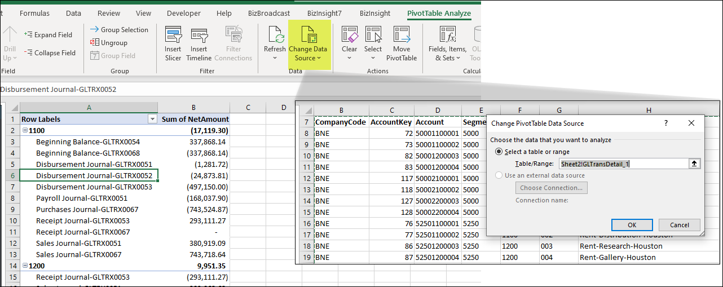Collapse the 1100 row group
This screenshot has width=723, height=287.
coord(24,130)
